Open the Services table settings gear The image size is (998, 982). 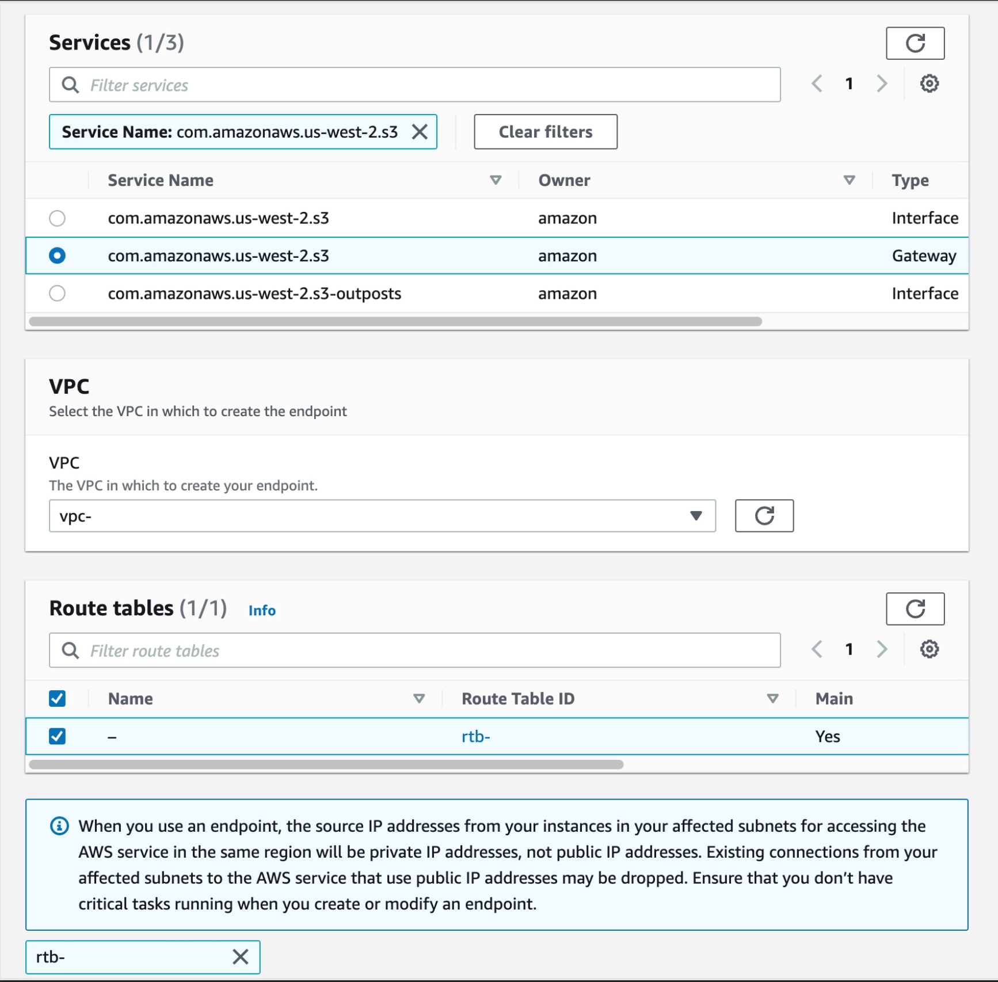(x=929, y=83)
